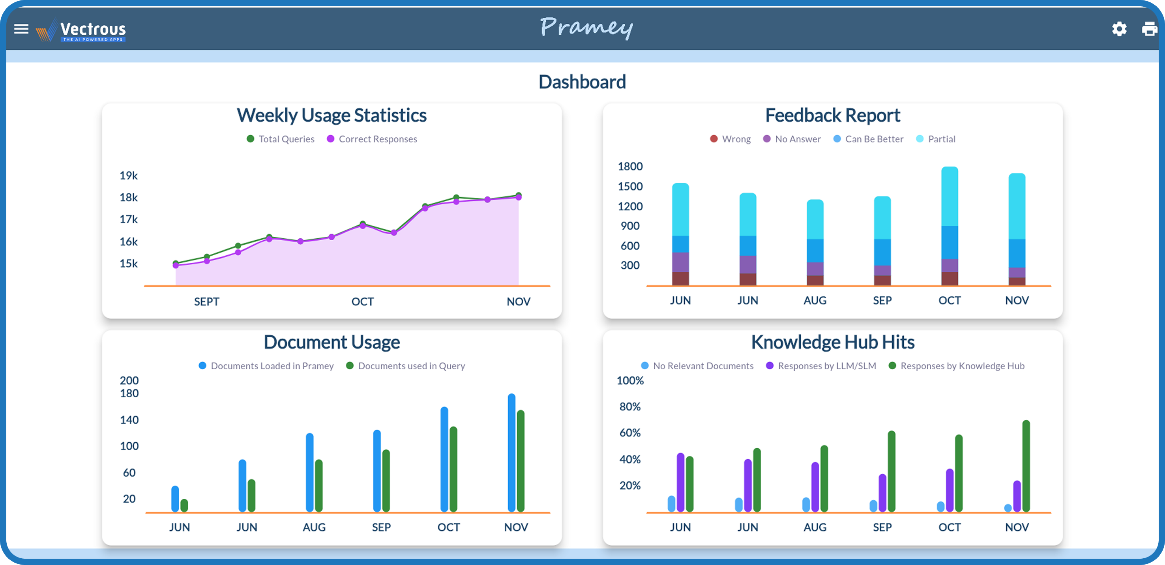This screenshot has width=1165, height=565.
Task: Toggle Documents used in Query legend
Action: pos(406,366)
